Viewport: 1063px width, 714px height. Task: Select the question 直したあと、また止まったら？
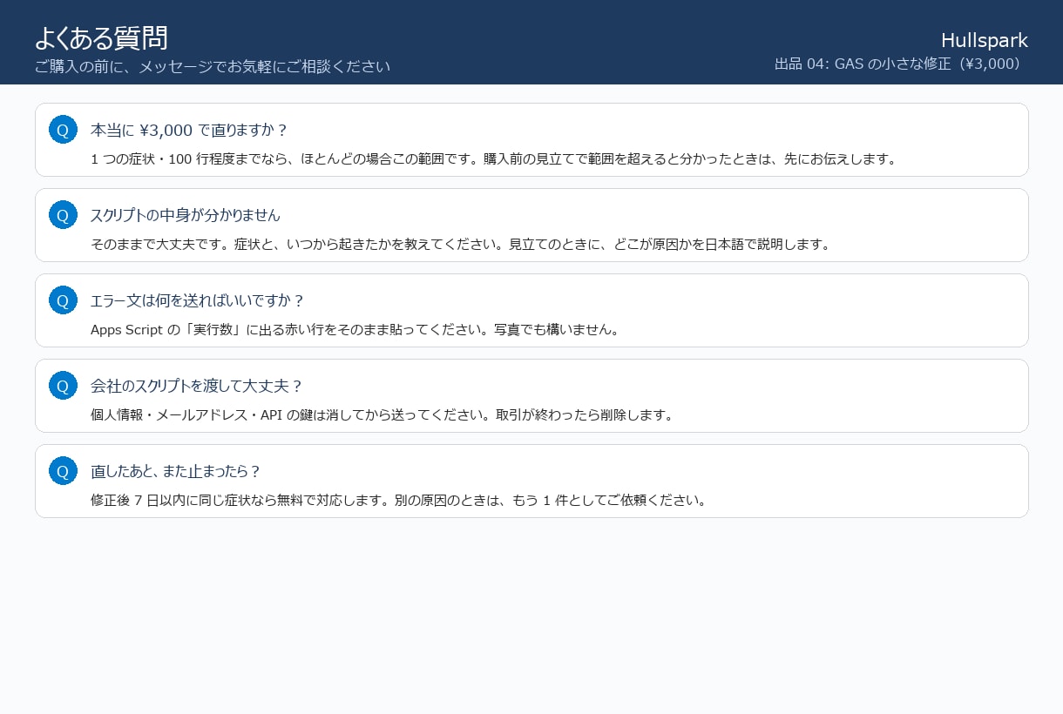[176, 471]
